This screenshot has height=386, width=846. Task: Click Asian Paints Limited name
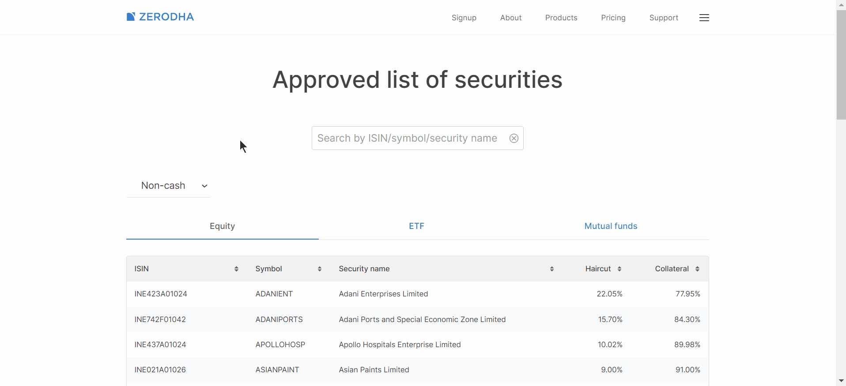[x=374, y=370]
